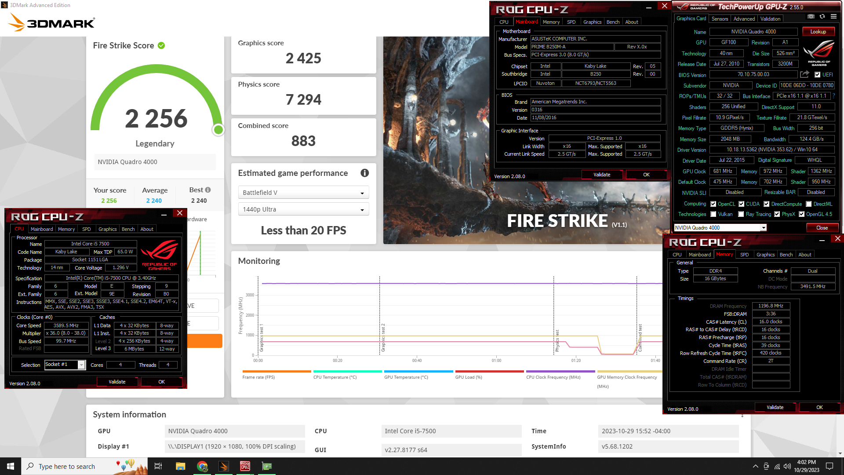Click OK in the Mainboard CPU-Z window
The width and height of the screenshot is (844, 475).
coord(646,175)
